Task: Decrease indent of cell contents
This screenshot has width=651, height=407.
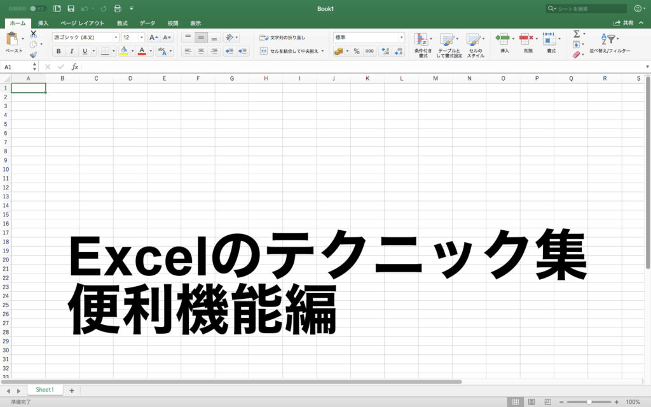Action: pos(229,51)
